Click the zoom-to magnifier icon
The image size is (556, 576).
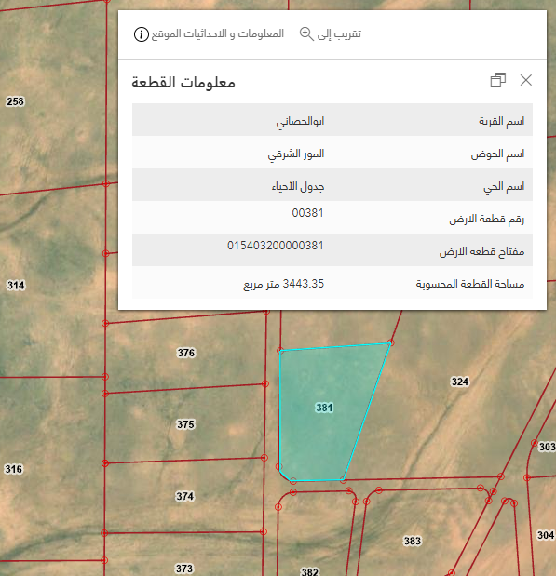(306, 33)
